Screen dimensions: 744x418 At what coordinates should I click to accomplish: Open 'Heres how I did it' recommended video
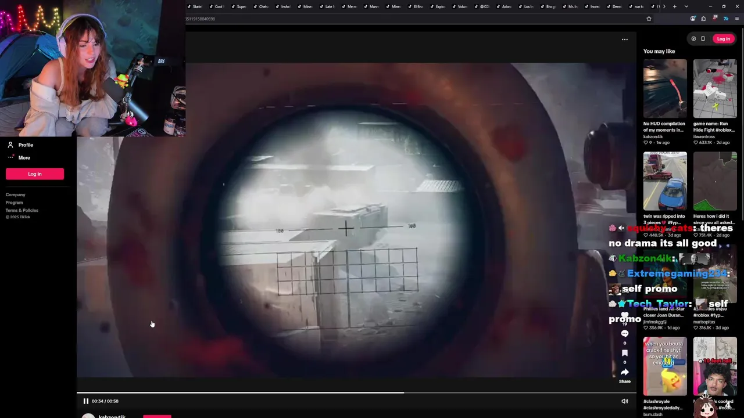(x=715, y=181)
